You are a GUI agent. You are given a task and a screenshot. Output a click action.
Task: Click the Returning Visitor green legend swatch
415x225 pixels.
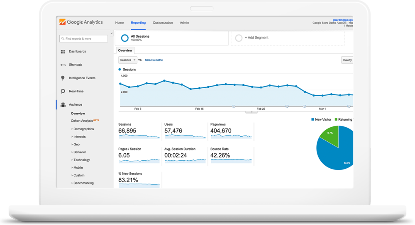click(336, 119)
